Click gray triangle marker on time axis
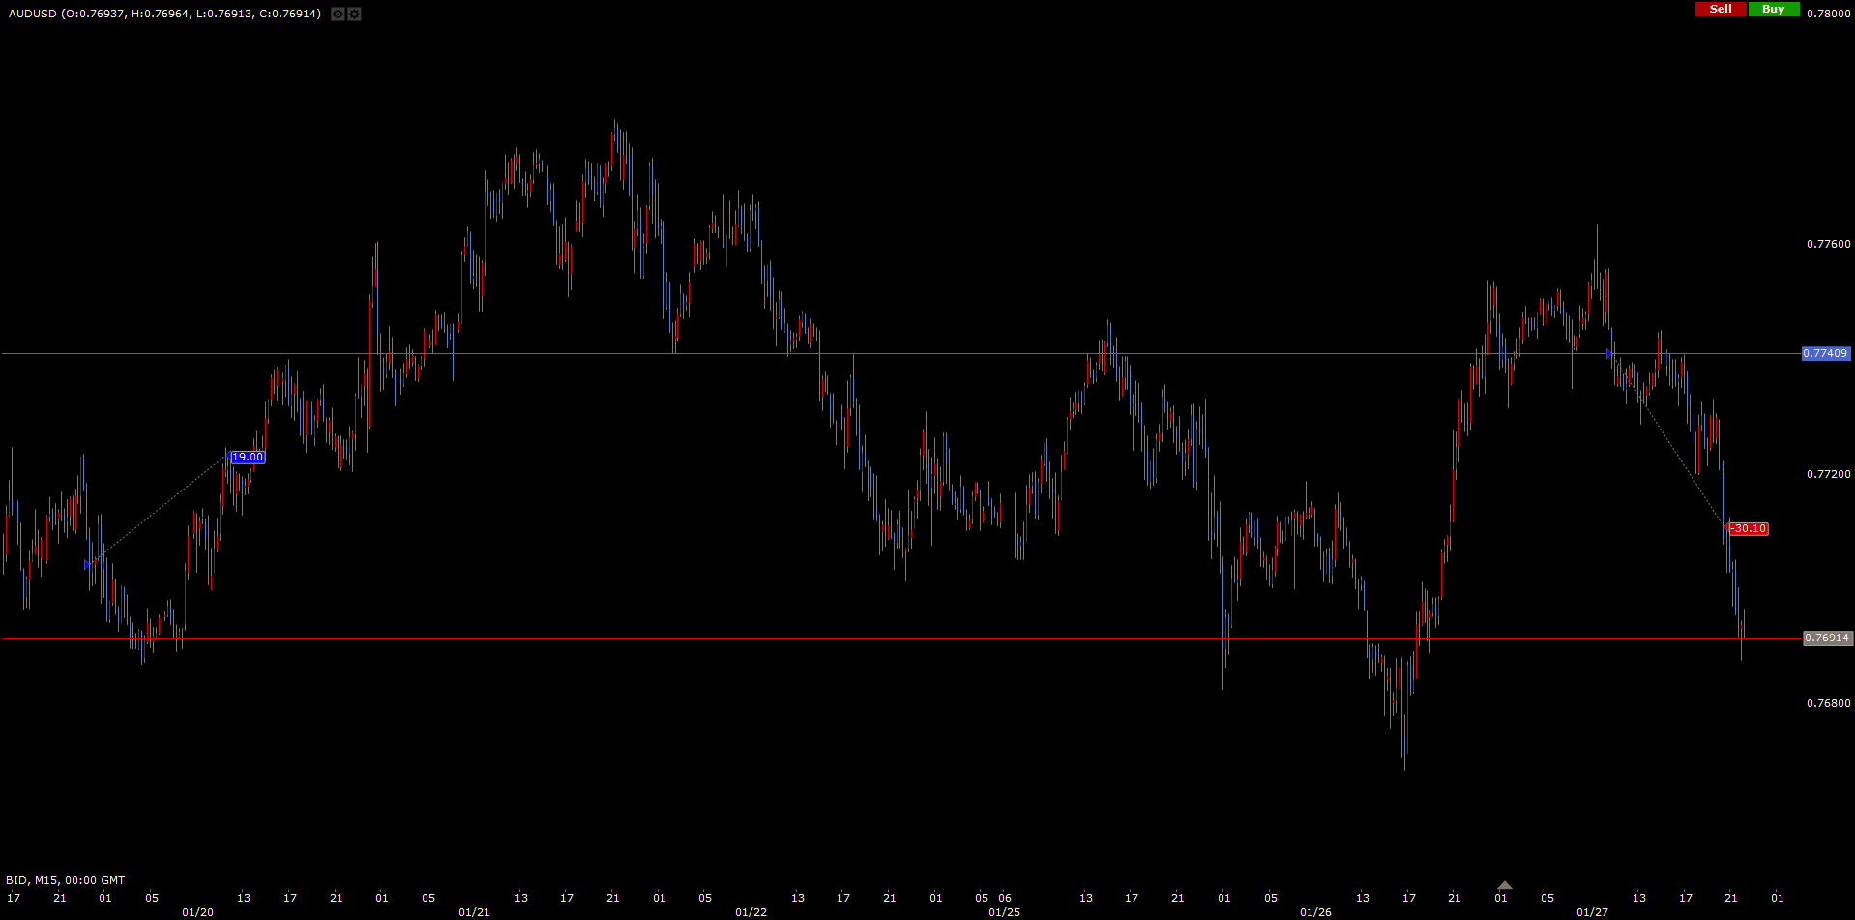1855x920 pixels. point(1504,885)
